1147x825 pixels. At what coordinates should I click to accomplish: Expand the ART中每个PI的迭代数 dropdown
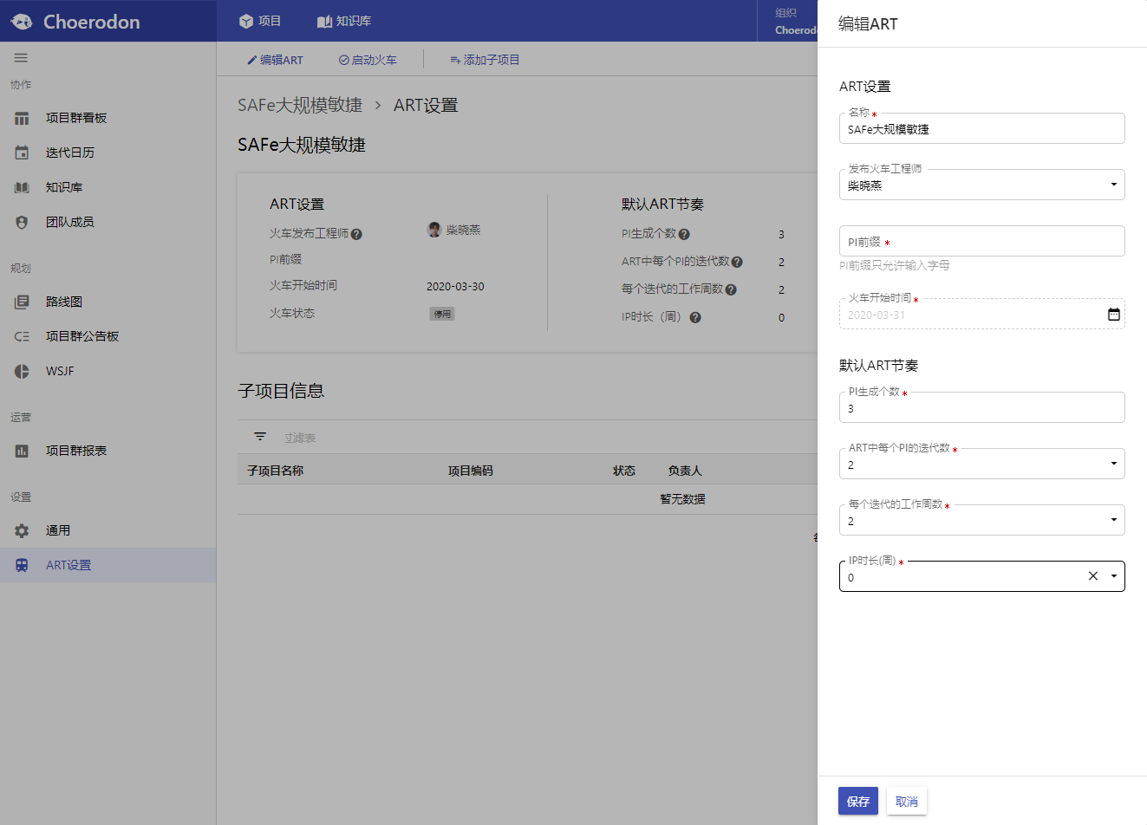pos(1112,464)
